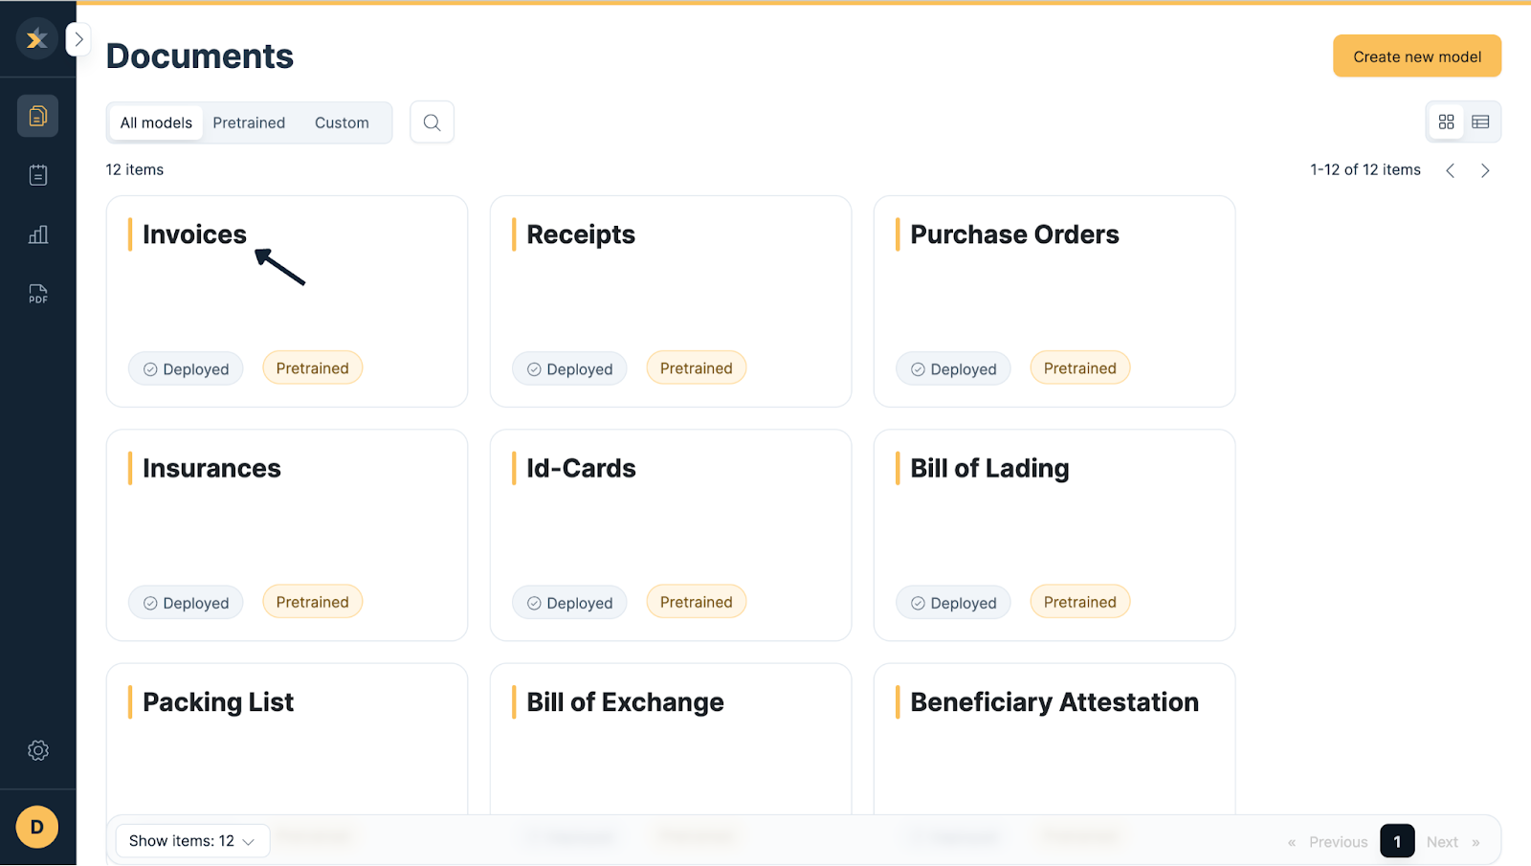The image size is (1531, 866).
Task: Click the 12 items count text
Action: (x=135, y=169)
